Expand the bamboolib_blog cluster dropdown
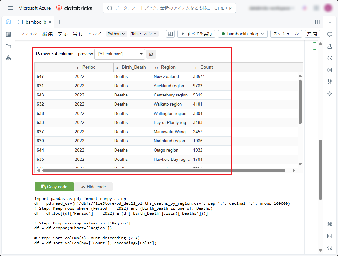Image resolution: width=338 pixels, height=256 pixels. click(243, 34)
